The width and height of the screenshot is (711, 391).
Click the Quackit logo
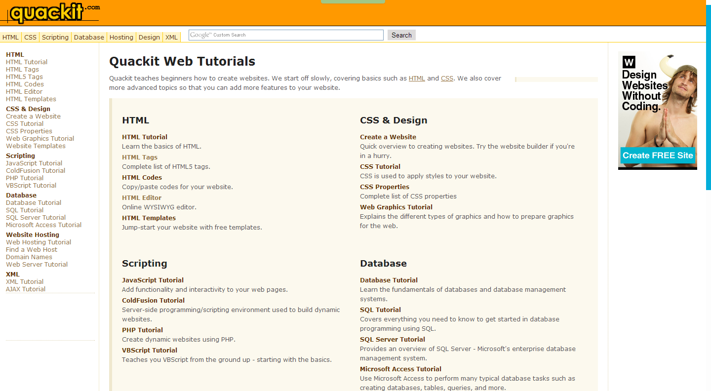[54, 12]
